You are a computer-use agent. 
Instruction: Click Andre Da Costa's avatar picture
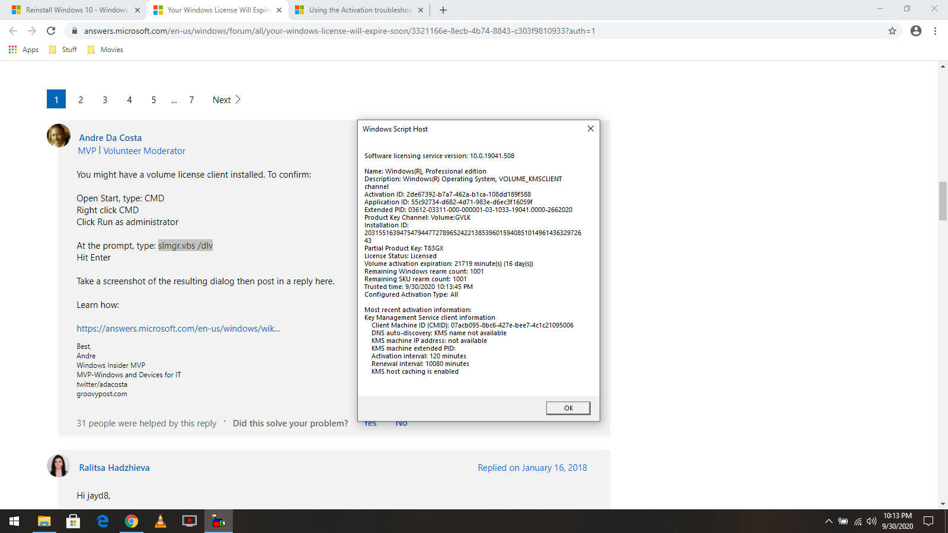[59, 136]
